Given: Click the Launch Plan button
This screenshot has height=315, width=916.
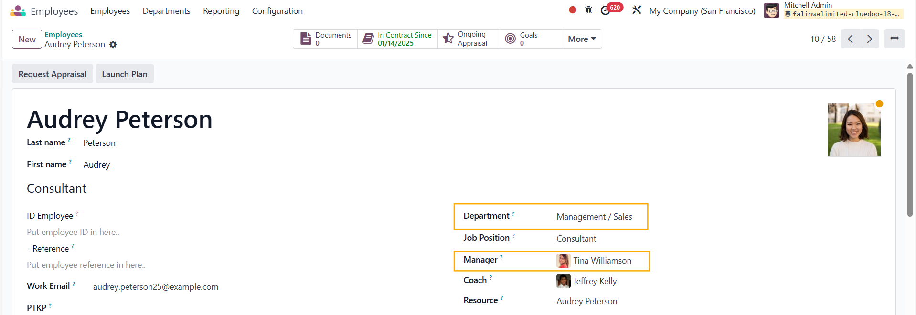Looking at the screenshot, I should coord(124,74).
